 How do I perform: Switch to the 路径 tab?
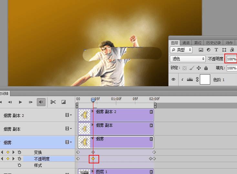pyautogui.click(x=198, y=43)
